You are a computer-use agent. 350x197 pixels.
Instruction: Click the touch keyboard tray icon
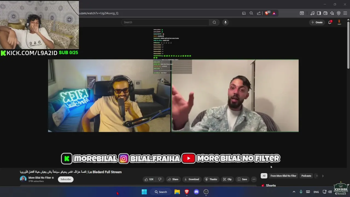[308, 192]
